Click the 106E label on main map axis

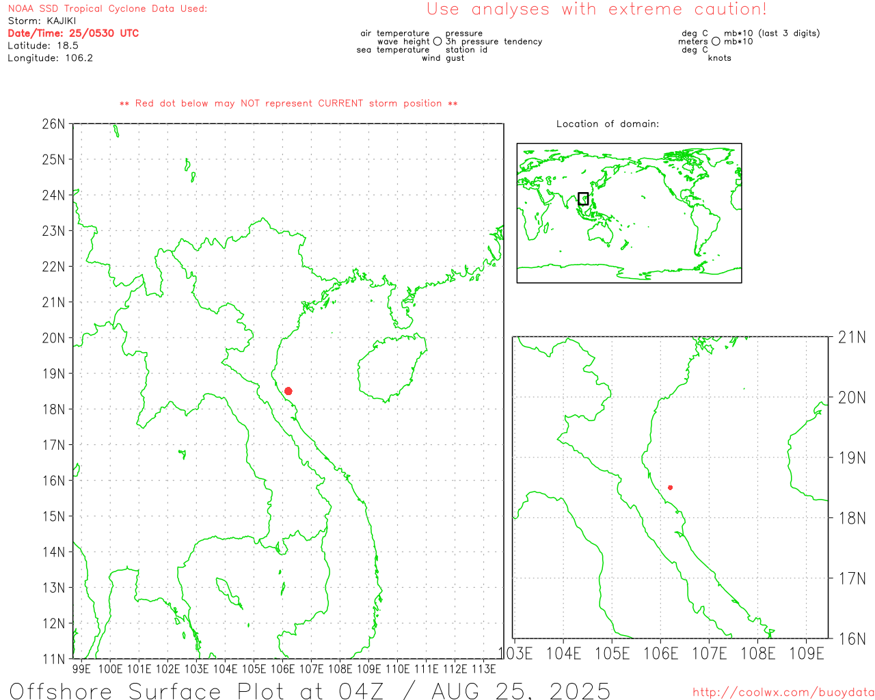pyautogui.click(x=283, y=669)
